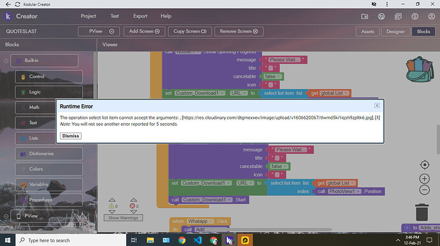The width and height of the screenshot is (440, 246).
Task: Zoom in the blocks workspace
Action: coord(425,179)
